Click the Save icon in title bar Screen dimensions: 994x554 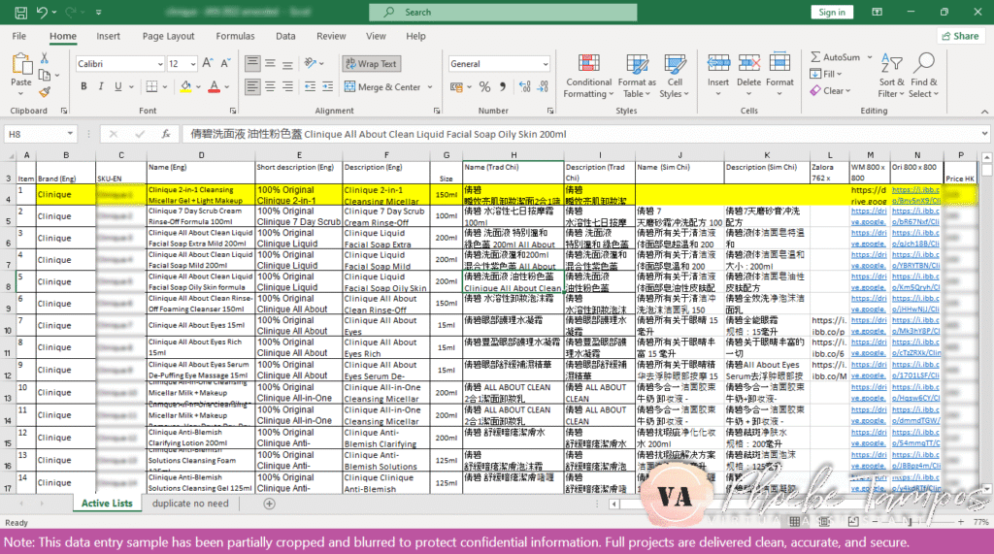pos(21,12)
